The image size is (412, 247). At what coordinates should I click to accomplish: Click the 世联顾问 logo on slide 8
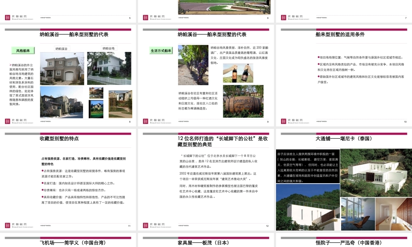click(19, 121)
